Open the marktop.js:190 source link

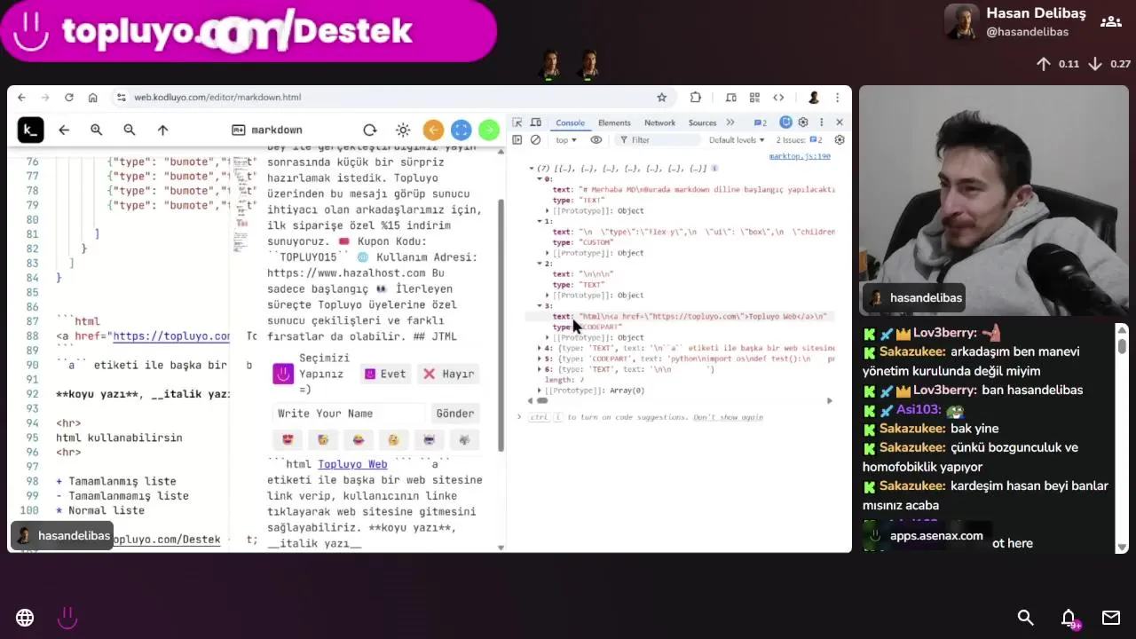pyautogui.click(x=800, y=156)
